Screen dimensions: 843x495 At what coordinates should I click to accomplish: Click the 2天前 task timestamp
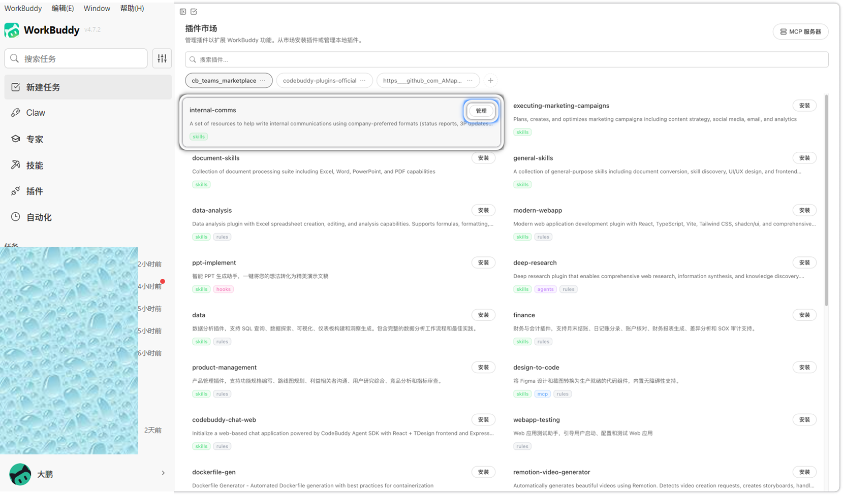pos(153,430)
